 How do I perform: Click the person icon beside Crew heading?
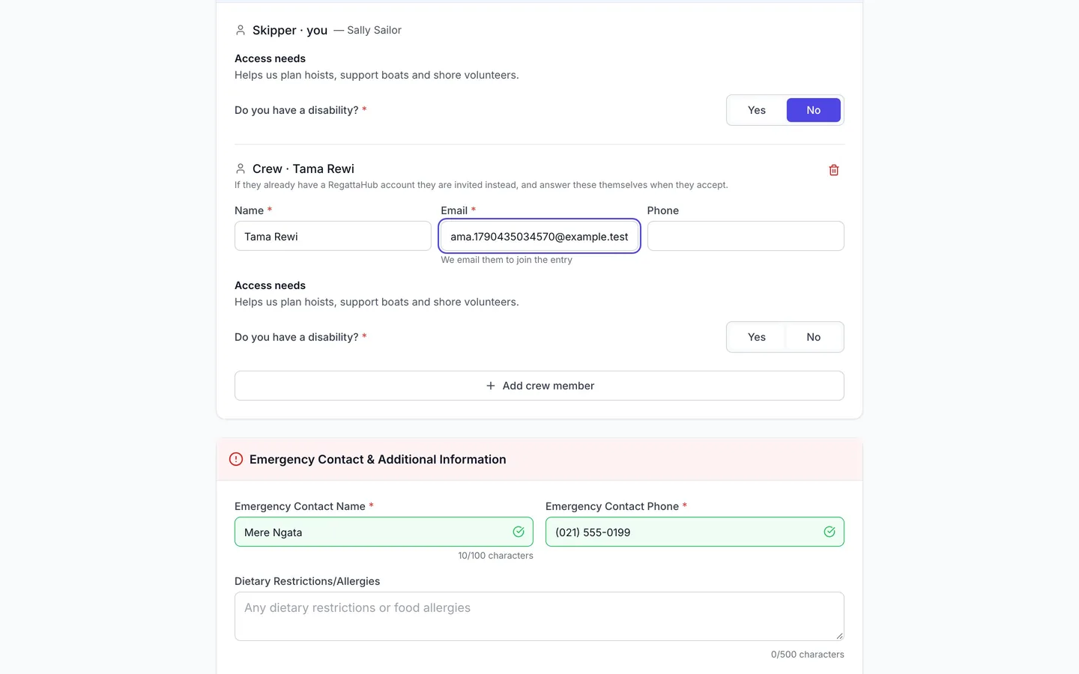[241, 168]
